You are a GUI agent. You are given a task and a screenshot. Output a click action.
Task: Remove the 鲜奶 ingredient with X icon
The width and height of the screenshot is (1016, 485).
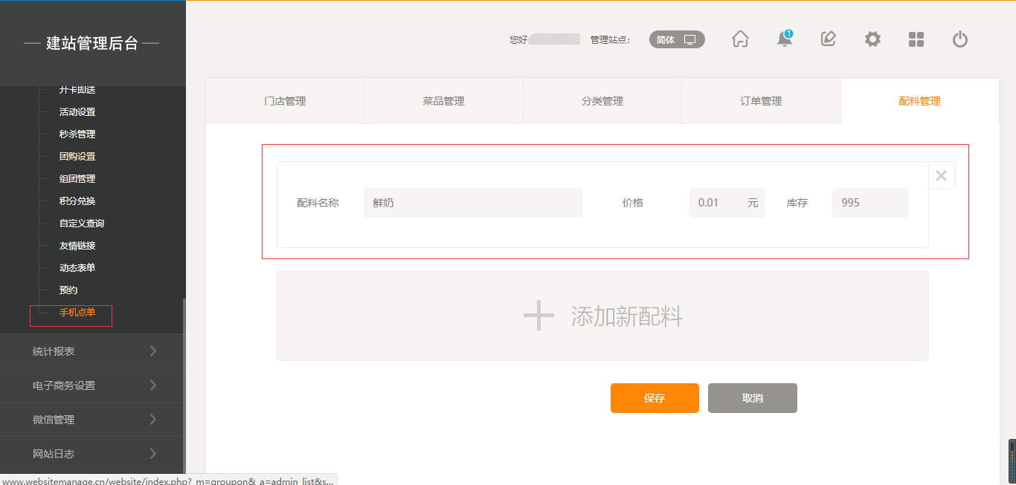pyautogui.click(x=941, y=176)
